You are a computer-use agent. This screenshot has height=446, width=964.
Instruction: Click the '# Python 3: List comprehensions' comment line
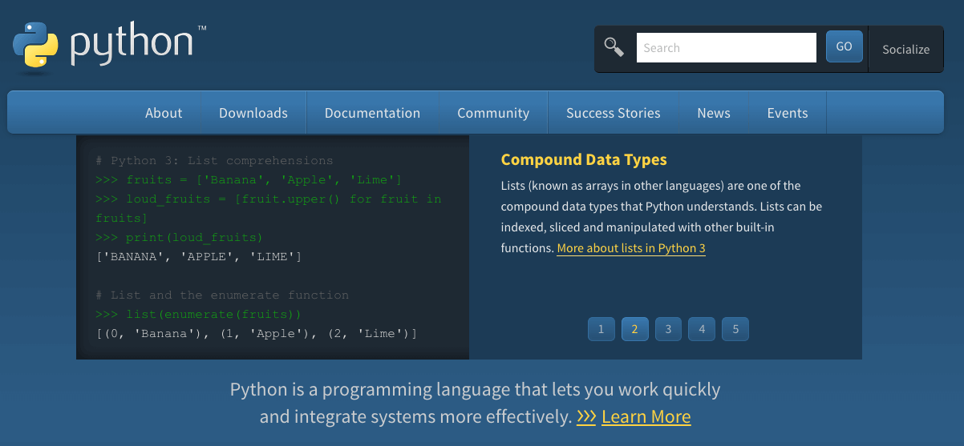pyautogui.click(x=214, y=161)
